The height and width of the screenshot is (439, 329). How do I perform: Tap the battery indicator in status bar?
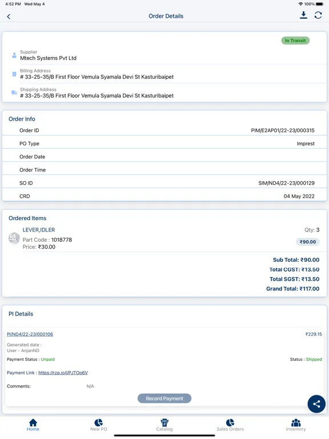tap(319, 4)
